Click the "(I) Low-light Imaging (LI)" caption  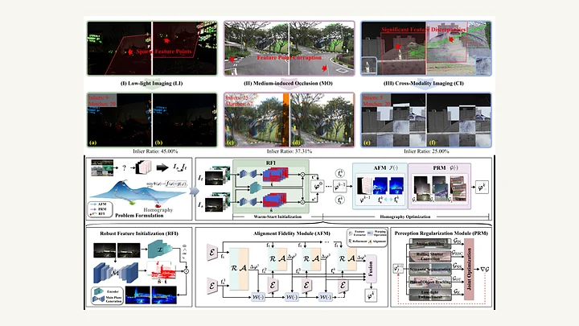151,83
